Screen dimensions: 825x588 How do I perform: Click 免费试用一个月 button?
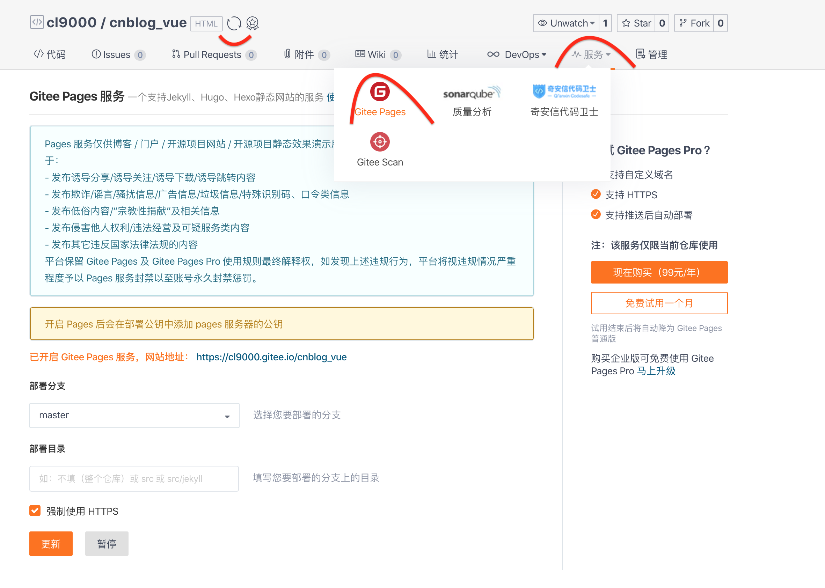pos(659,303)
